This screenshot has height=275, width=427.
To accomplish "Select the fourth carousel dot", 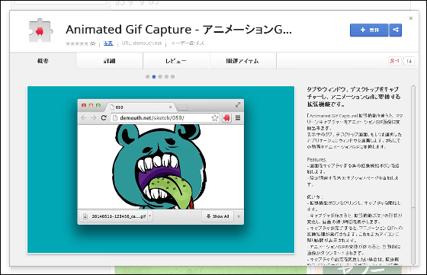I will coord(166,77).
